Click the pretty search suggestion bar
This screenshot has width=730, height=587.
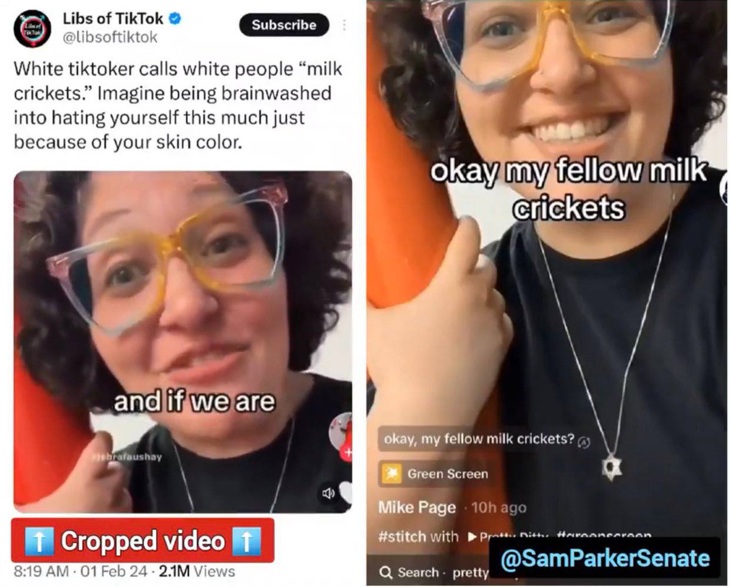point(432,572)
